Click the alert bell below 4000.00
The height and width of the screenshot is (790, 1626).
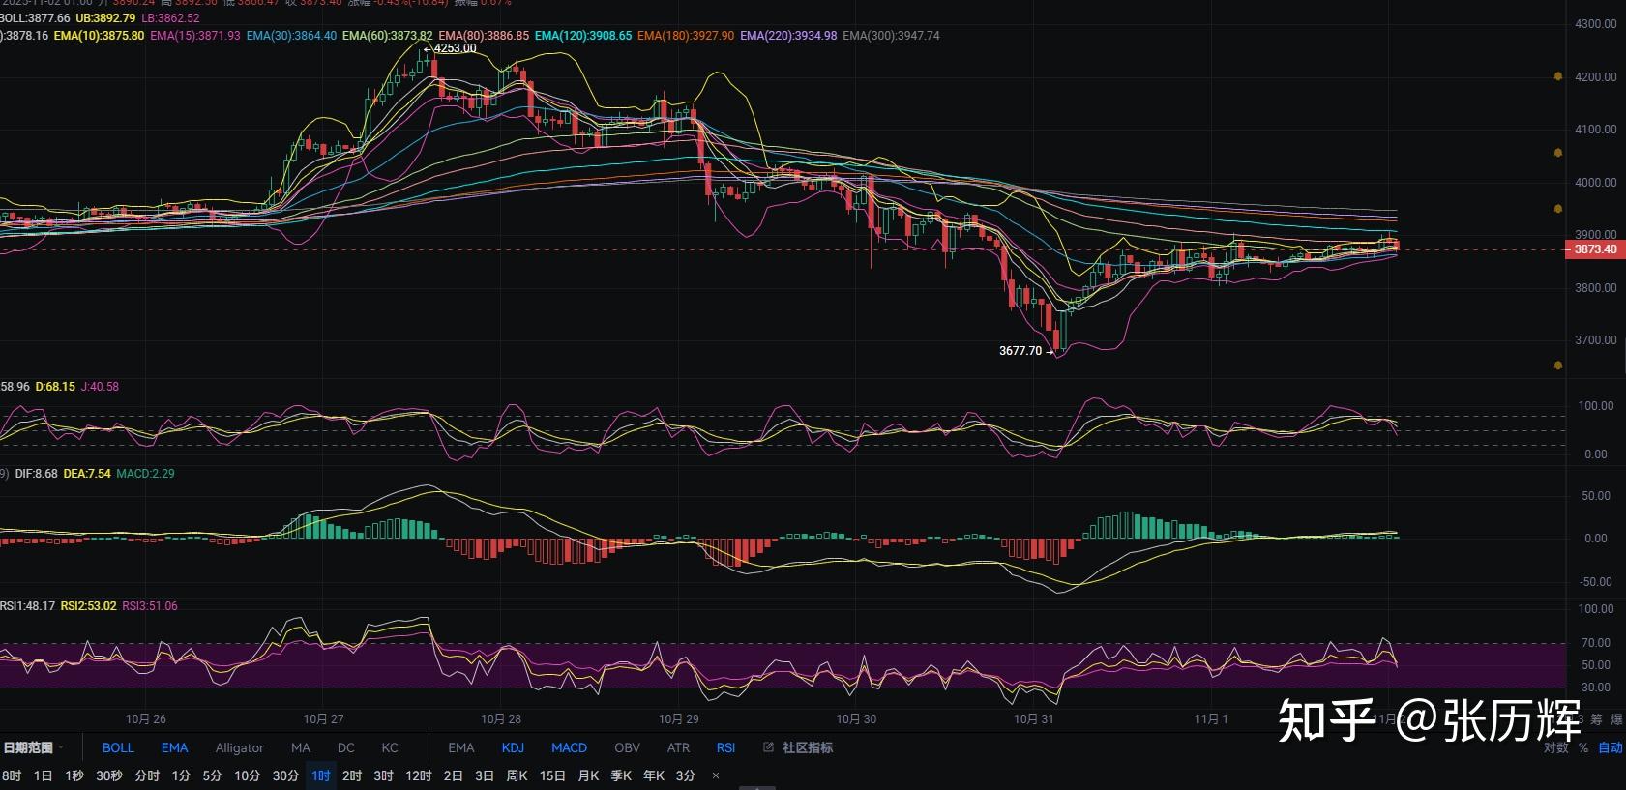pyautogui.click(x=1557, y=209)
